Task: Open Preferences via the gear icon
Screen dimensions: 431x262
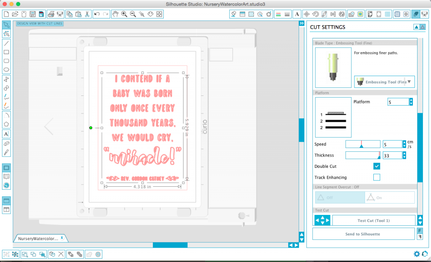Action: tap(417, 254)
